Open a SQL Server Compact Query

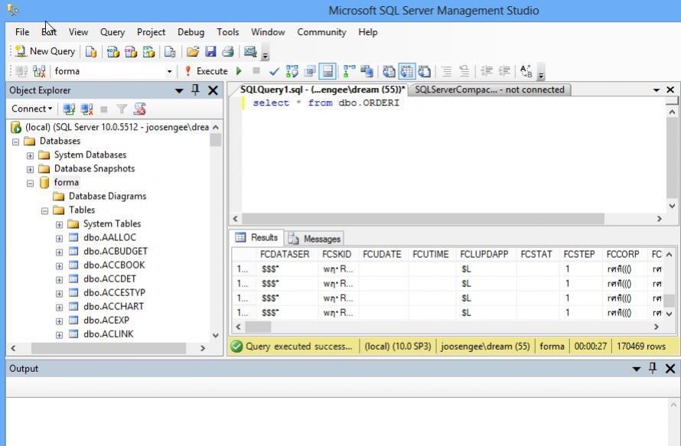tap(170, 52)
